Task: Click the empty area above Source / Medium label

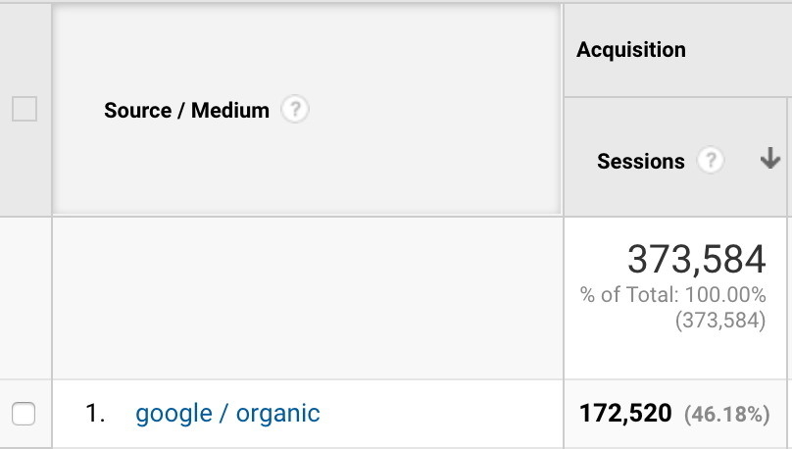Action: (307, 51)
